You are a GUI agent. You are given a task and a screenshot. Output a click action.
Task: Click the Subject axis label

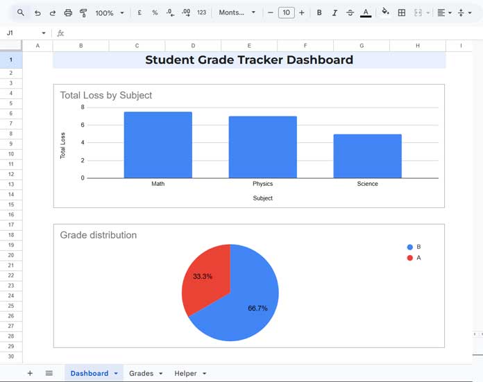coord(263,198)
